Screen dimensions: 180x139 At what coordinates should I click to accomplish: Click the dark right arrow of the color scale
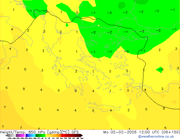pos(82,135)
